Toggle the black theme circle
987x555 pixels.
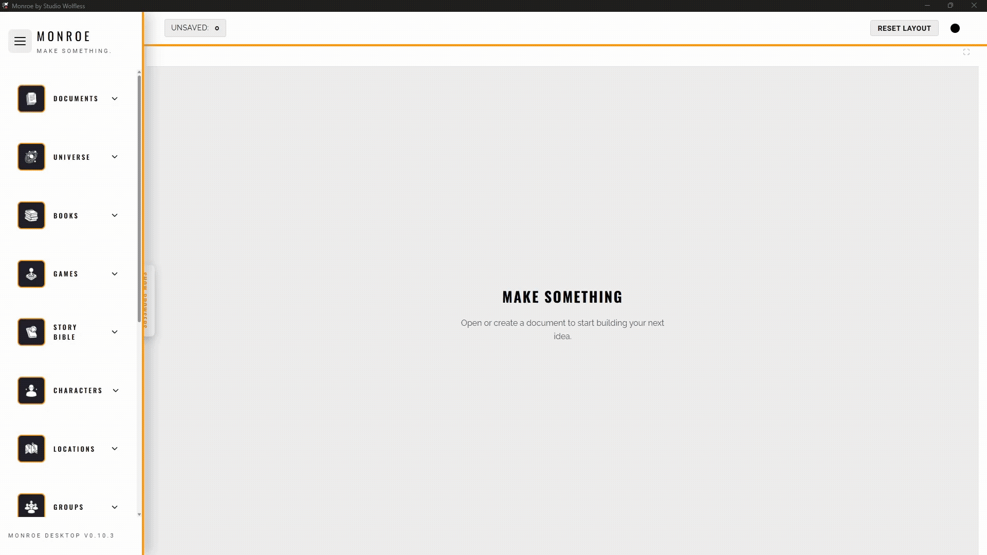coord(955,28)
